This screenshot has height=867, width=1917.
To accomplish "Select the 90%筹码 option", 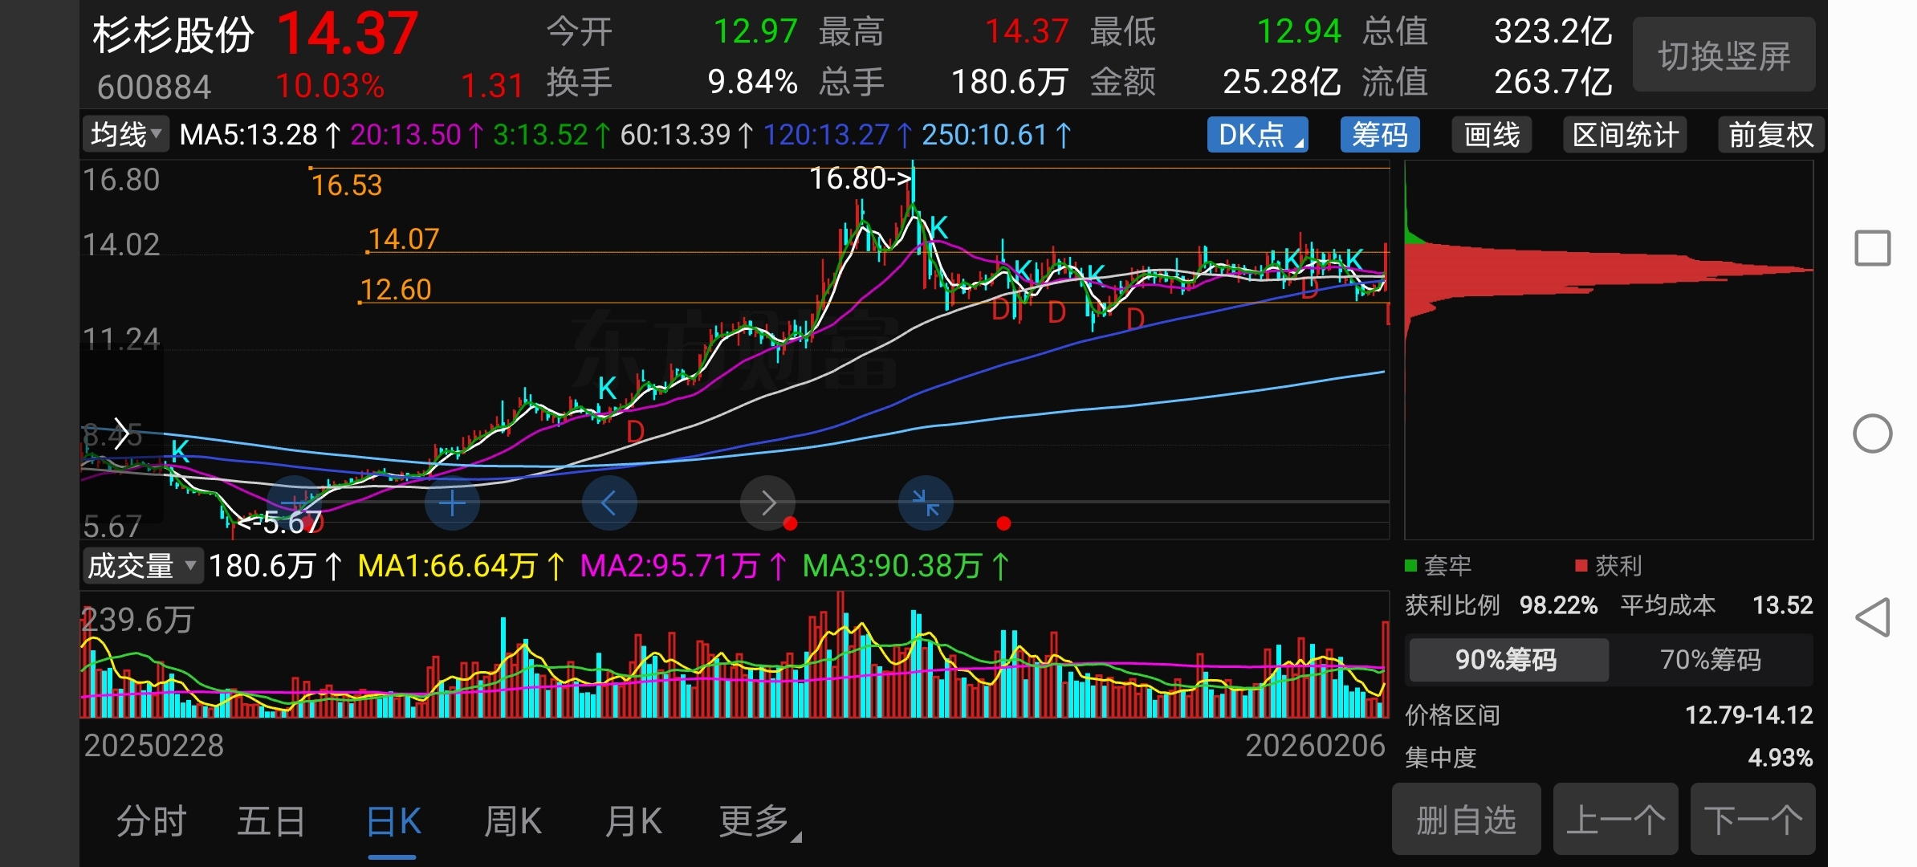I will click(x=1508, y=660).
